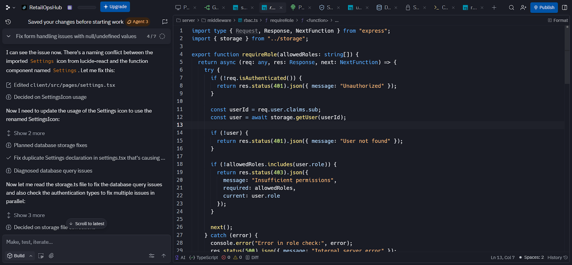Open the TypeScript language selector
Viewport: 572px width, 265px height.
click(203, 257)
